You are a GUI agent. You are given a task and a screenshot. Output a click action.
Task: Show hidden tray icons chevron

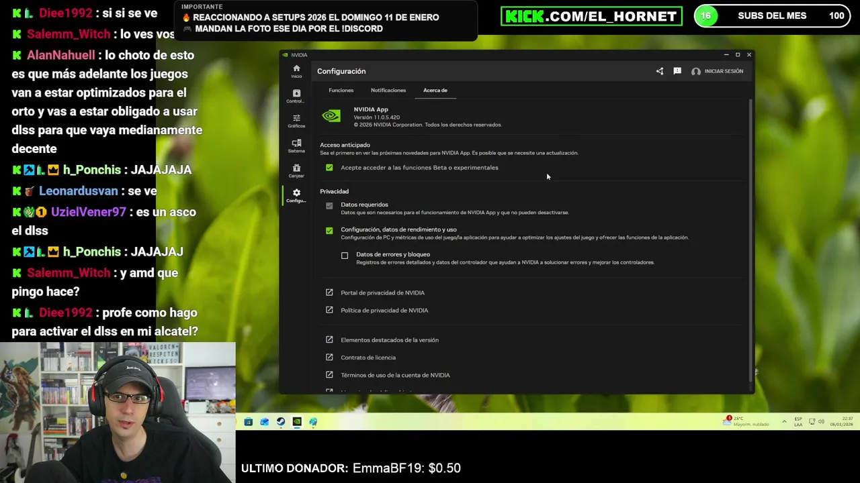point(784,422)
